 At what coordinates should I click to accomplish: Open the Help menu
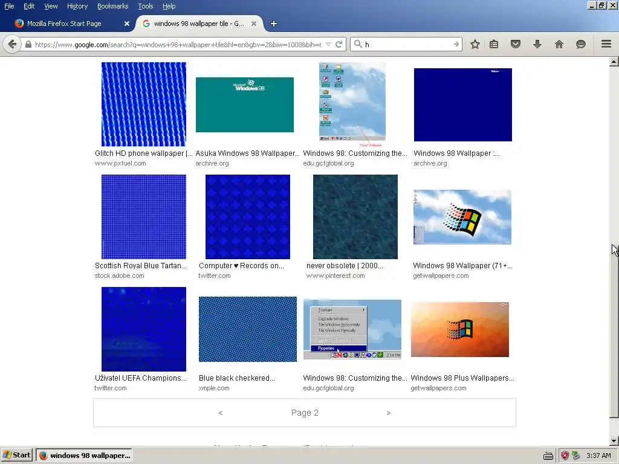pyautogui.click(x=169, y=6)
